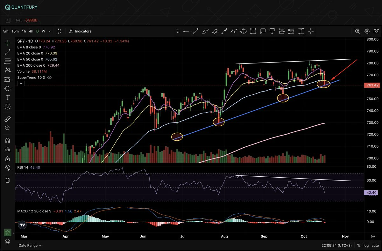Choose the 4h timeframe
Viewport: 382px width, 251px height.
pyautogui.click(x=31, y=31)
